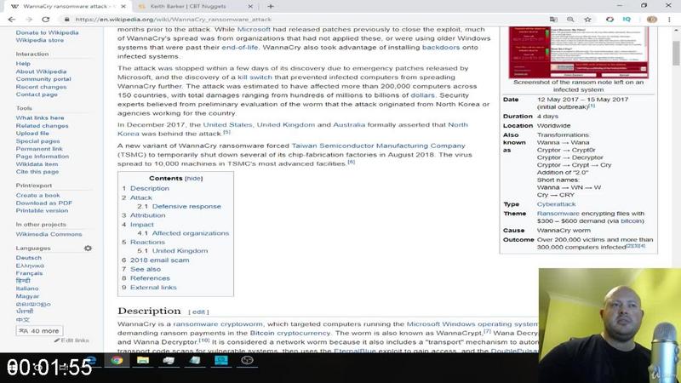
Task: Go back using the browser back arrow
Action: (12, 20)
